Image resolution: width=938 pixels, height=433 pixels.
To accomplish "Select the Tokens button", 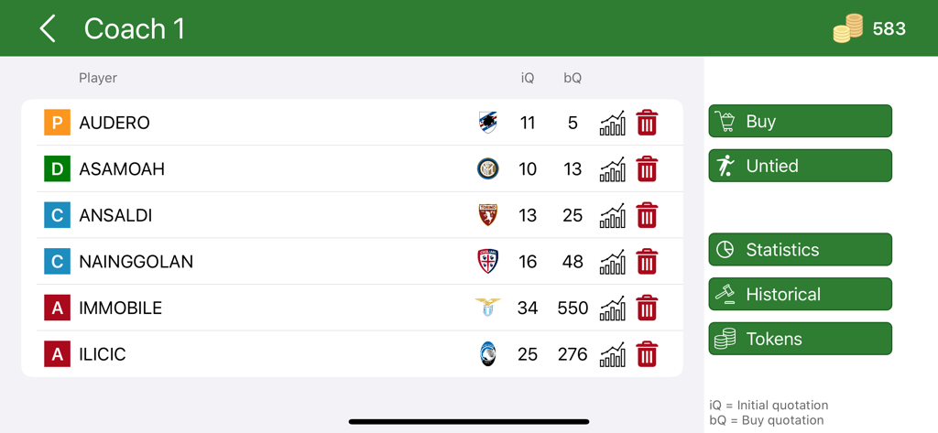I will (800, 339).
